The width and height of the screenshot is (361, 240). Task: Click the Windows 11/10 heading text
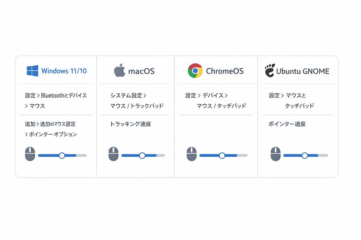[64, 71]
